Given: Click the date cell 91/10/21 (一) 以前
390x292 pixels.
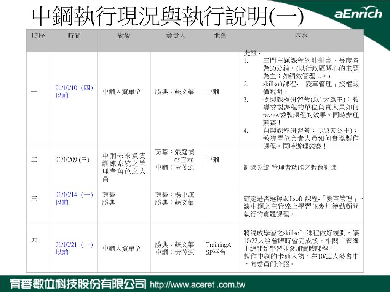Looking at the screenshot, I should pyautogui.click(x=74, y=249).
